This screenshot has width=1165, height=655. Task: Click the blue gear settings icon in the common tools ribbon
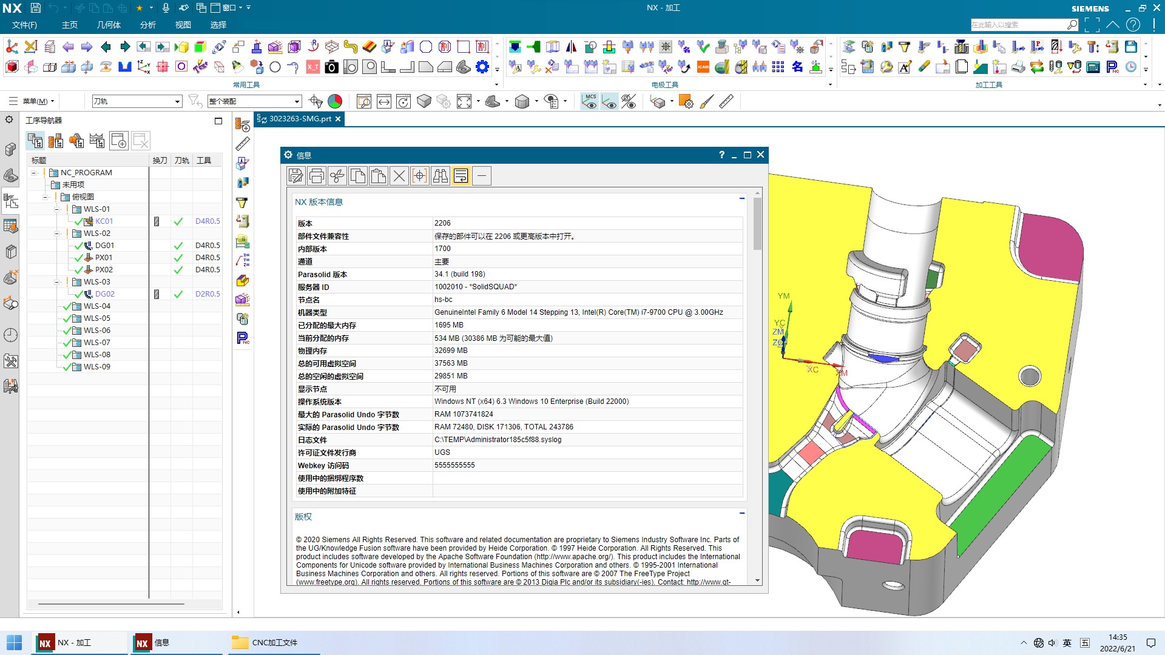[482, 67]
